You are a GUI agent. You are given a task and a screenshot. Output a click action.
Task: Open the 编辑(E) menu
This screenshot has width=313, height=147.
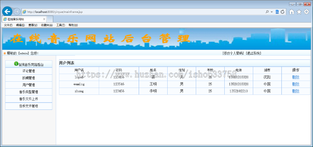click(x=21, y=25)
